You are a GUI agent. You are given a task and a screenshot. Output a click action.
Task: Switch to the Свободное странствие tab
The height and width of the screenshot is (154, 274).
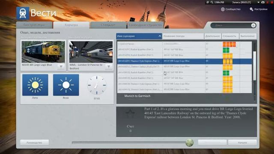tap(145, 25)
